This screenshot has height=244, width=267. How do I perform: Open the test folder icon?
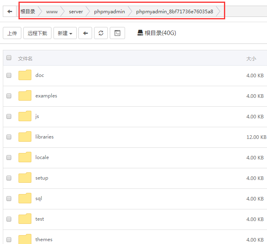[25, 219]
